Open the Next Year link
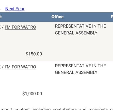Viewport: 113px width, 110px height. 15,9
